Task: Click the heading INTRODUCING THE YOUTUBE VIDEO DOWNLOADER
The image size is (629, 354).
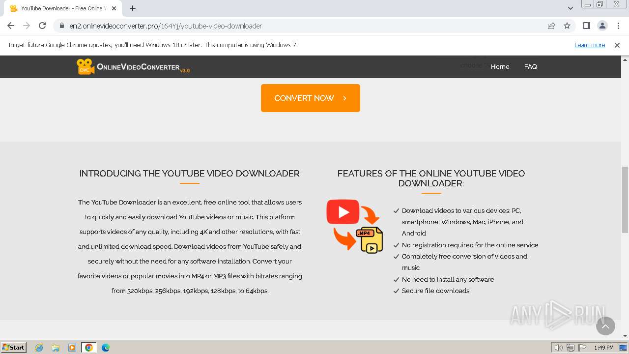Action: tap(190, 174)
